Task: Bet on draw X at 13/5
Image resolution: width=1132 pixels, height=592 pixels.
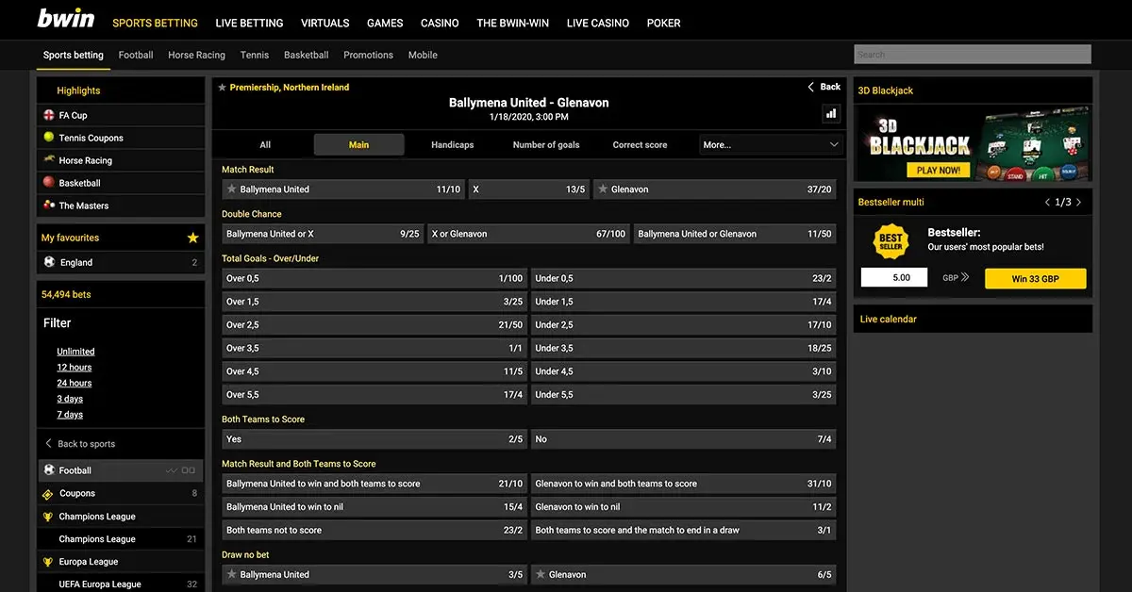Action: [x=529, y=189]
